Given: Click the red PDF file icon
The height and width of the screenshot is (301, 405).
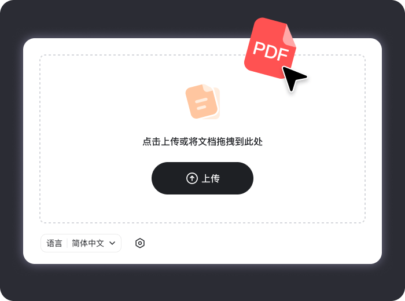Looking at the screenshot, I should [x=270, y=48].
